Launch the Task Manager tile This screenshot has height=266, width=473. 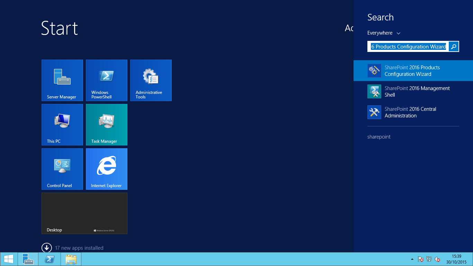point(107,125)
